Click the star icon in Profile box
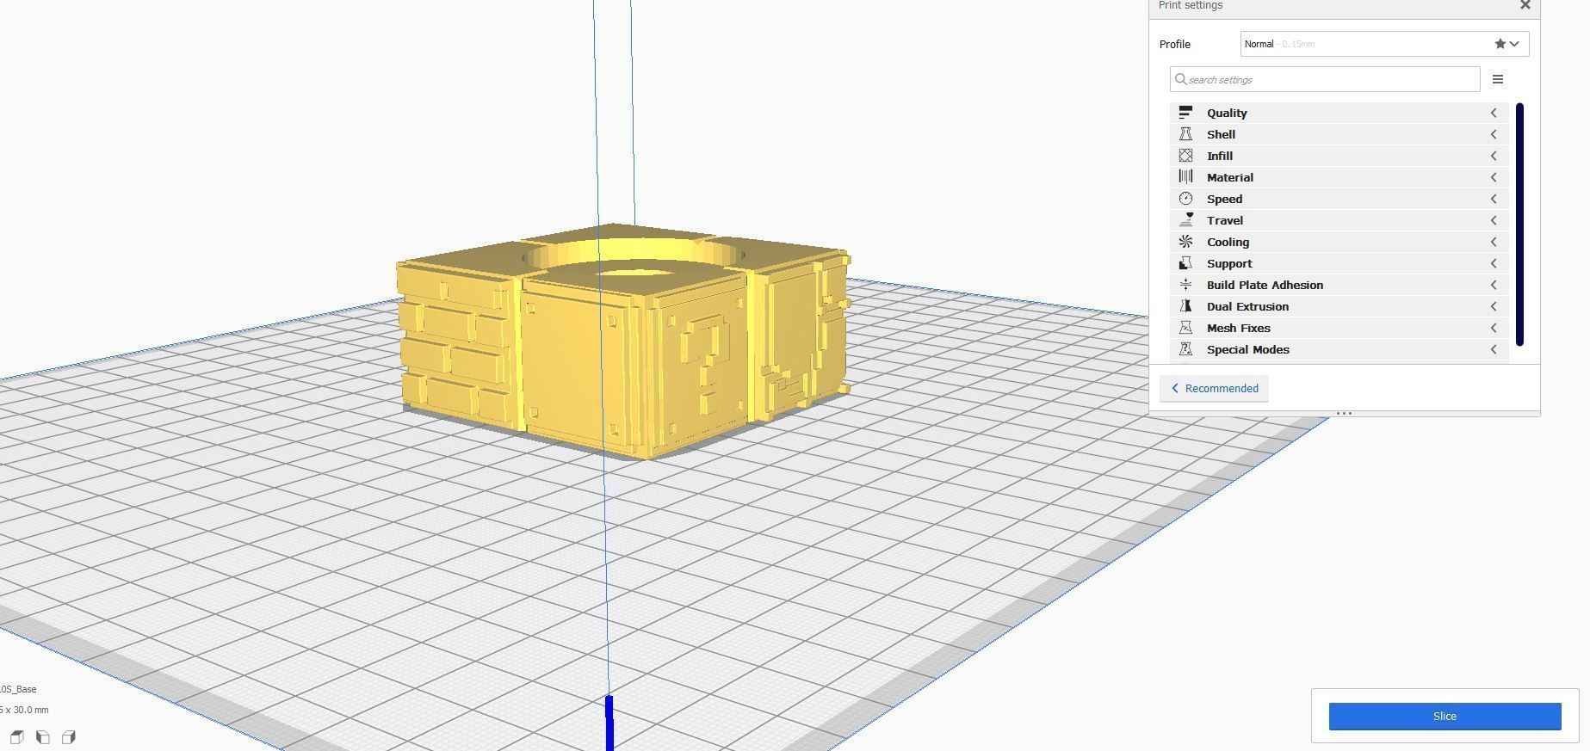This screenshot has width=1590, height=751. tap(1500, 44)
